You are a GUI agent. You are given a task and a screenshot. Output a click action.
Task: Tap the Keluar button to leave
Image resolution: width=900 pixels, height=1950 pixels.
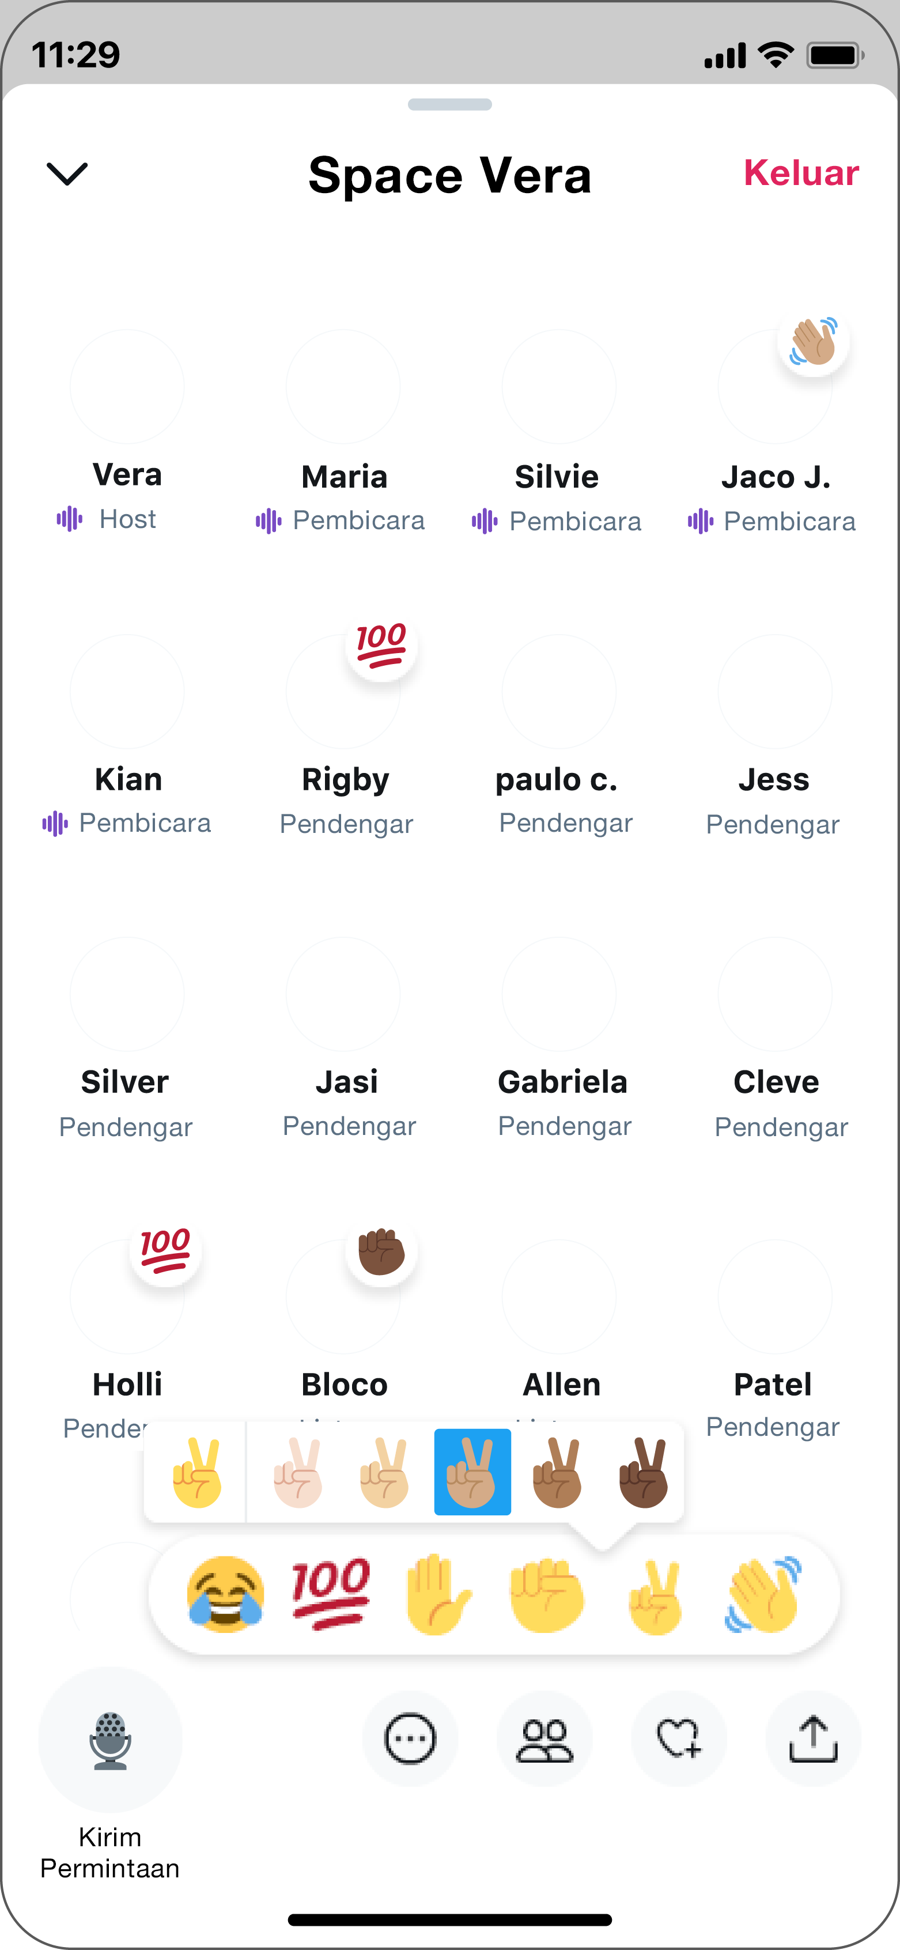pyautogui.click(x=801, y=172)
